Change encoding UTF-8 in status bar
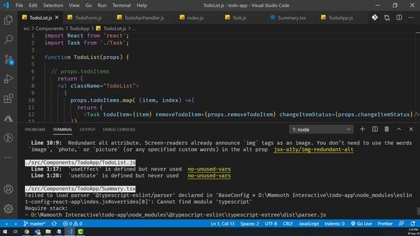 coord(271,224)
